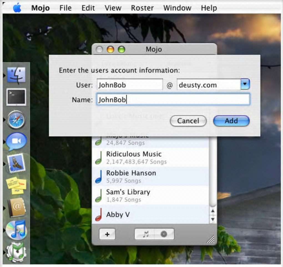Screen dimensions: 283x267
Task: Open Mail stamp icon in dock
Action: click(x=16, y=163)
